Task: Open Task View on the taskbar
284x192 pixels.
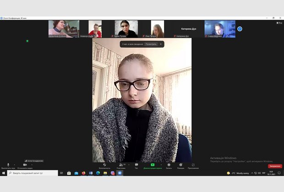Action: [61, 173]
